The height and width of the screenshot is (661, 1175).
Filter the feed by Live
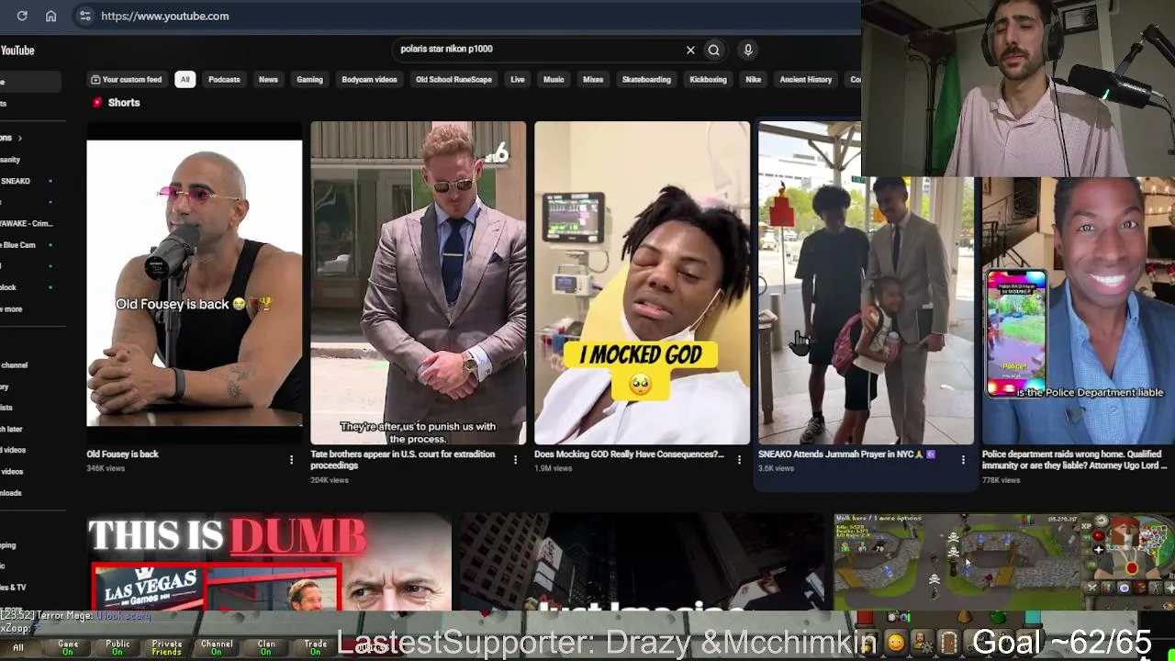point(518,80)
